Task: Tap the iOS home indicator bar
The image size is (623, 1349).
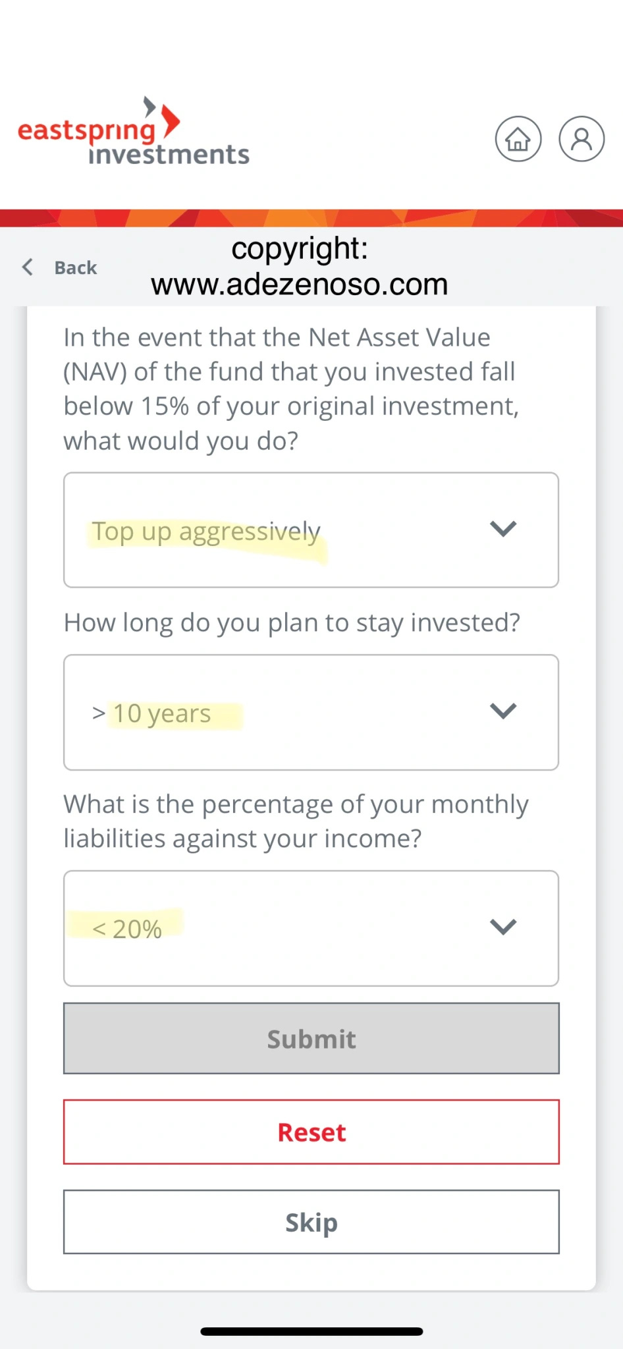Action: tap(311, 1331)
